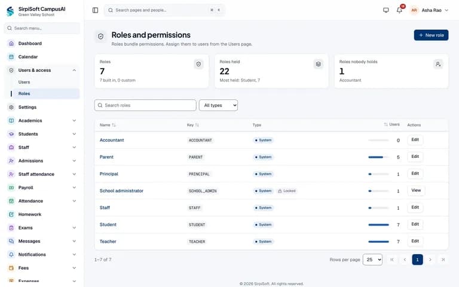Click the Admissions person icon
459x287 pixels.
[11, 161]
